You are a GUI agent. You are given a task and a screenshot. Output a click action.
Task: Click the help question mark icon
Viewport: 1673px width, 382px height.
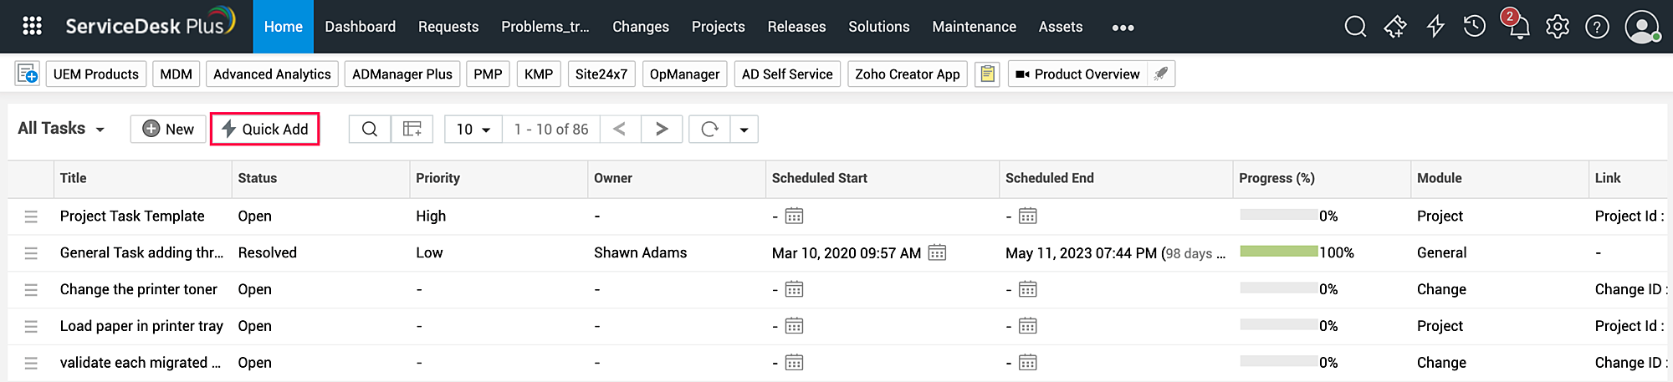coord(1597,27)
